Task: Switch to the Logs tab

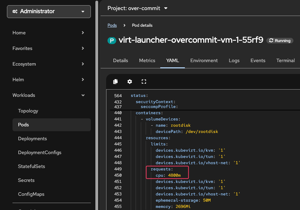Action: (x=234, y=60)
